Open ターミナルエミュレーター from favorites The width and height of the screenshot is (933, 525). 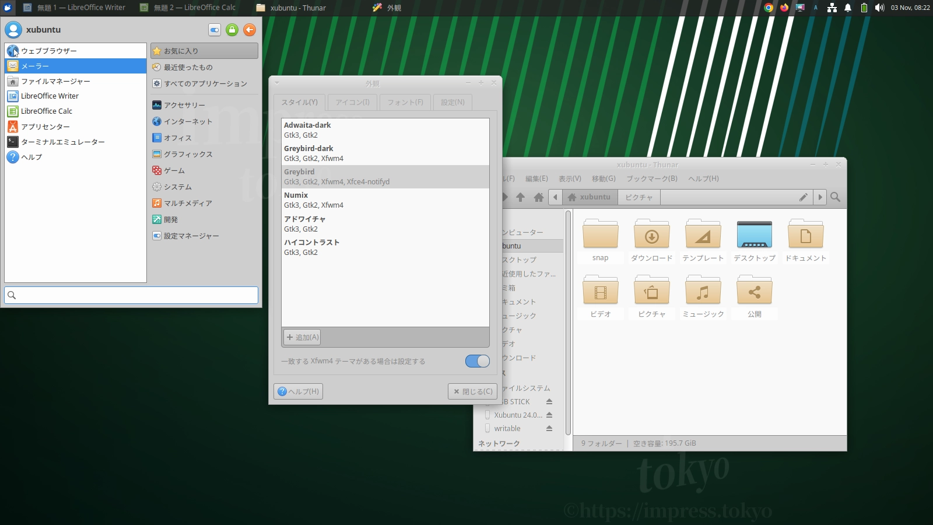(x=75, y=142)
